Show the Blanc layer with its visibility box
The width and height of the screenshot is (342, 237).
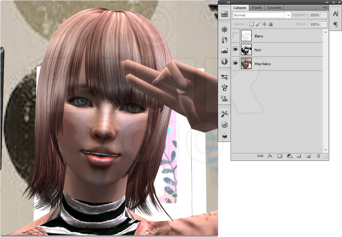[x=235, y=36]
